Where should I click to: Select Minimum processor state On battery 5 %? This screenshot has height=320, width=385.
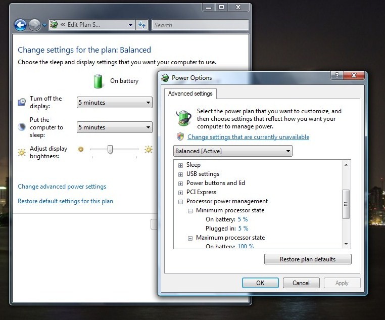point(227,219)
